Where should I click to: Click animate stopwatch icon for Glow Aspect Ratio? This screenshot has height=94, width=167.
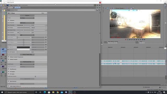46,30
